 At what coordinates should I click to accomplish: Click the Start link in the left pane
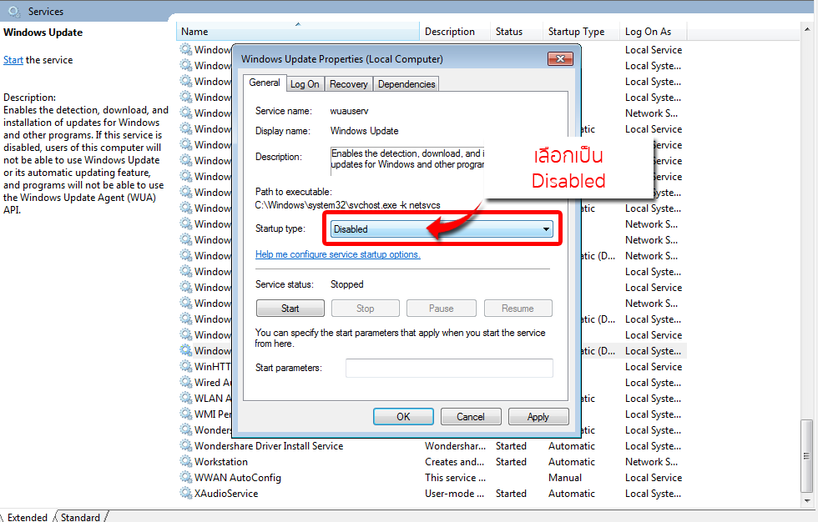point(13,60)
